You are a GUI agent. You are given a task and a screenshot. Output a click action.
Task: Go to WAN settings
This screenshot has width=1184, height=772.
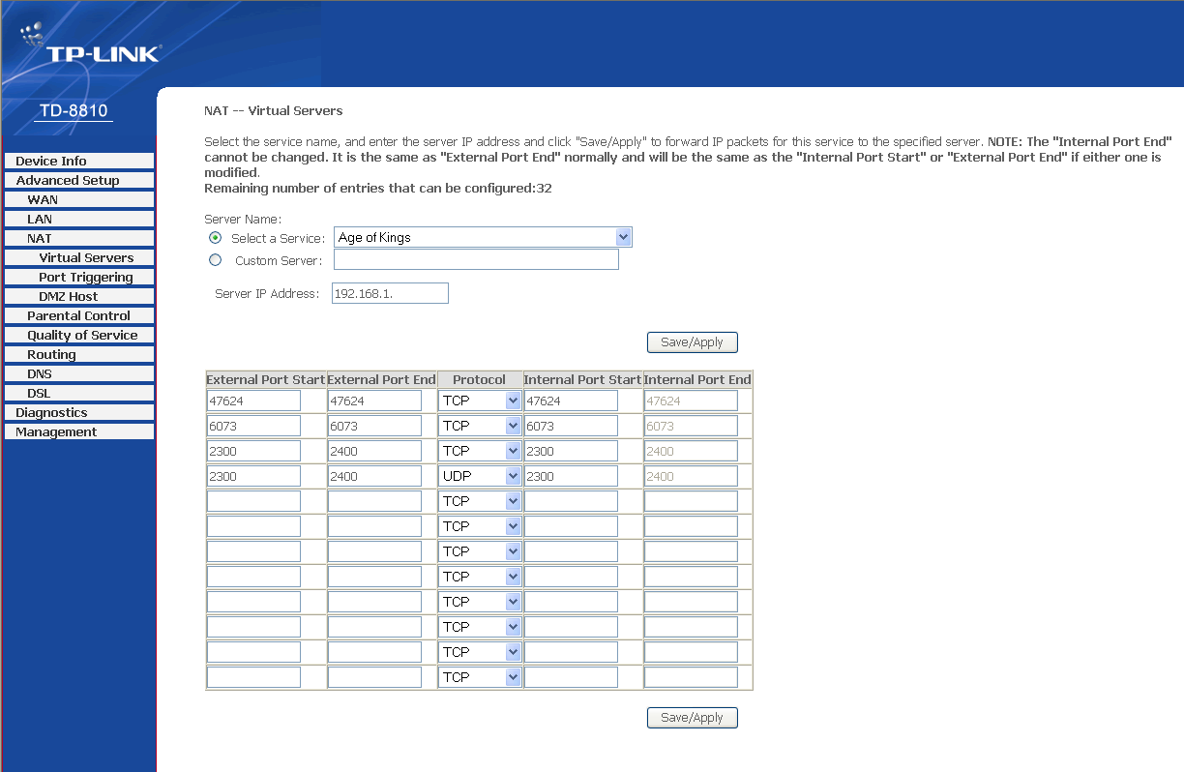click(x=79, y=199)
